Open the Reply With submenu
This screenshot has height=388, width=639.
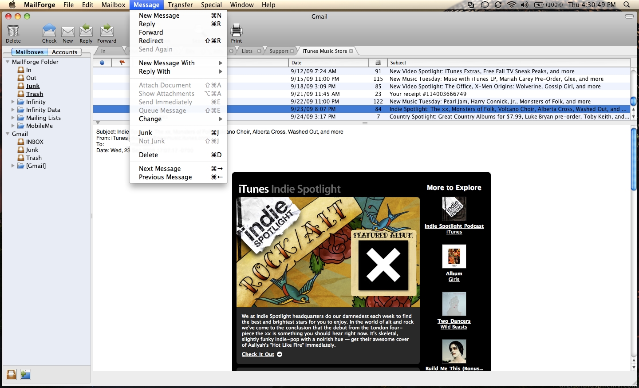(x=178, y=71)
